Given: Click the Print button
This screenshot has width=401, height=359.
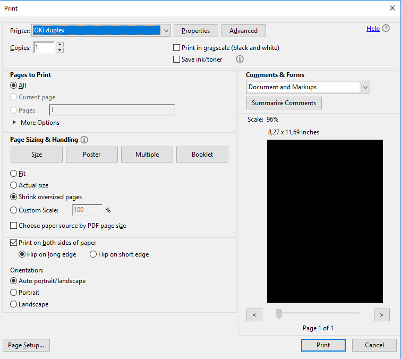Looking at the screenshot, I should click(323, 345).
